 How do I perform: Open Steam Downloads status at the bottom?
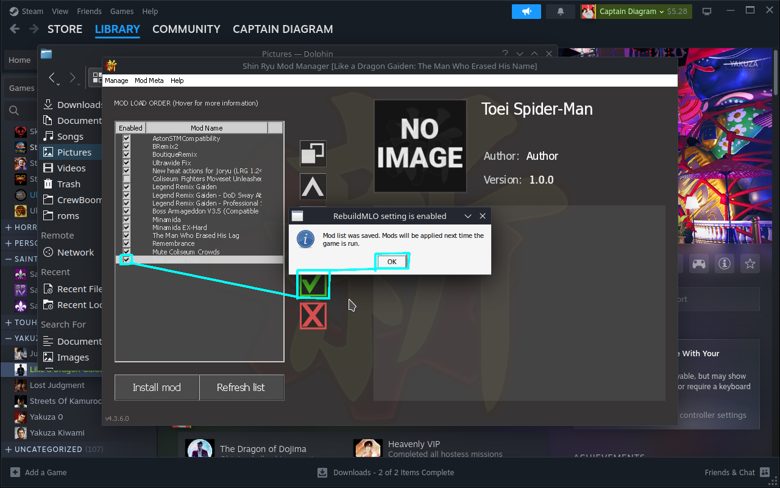pyautogui.click(x=386, y=472)
